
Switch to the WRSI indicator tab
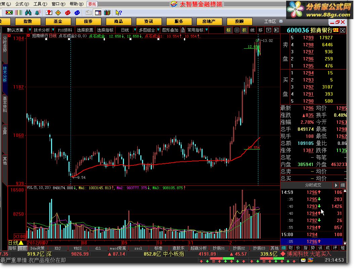(78, 248)
